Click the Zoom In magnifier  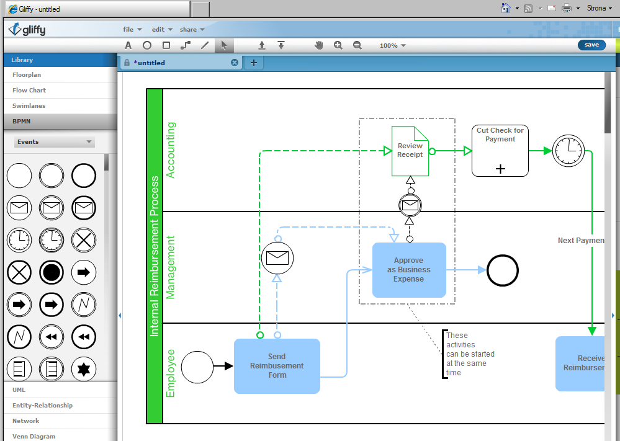click(338, 45)
